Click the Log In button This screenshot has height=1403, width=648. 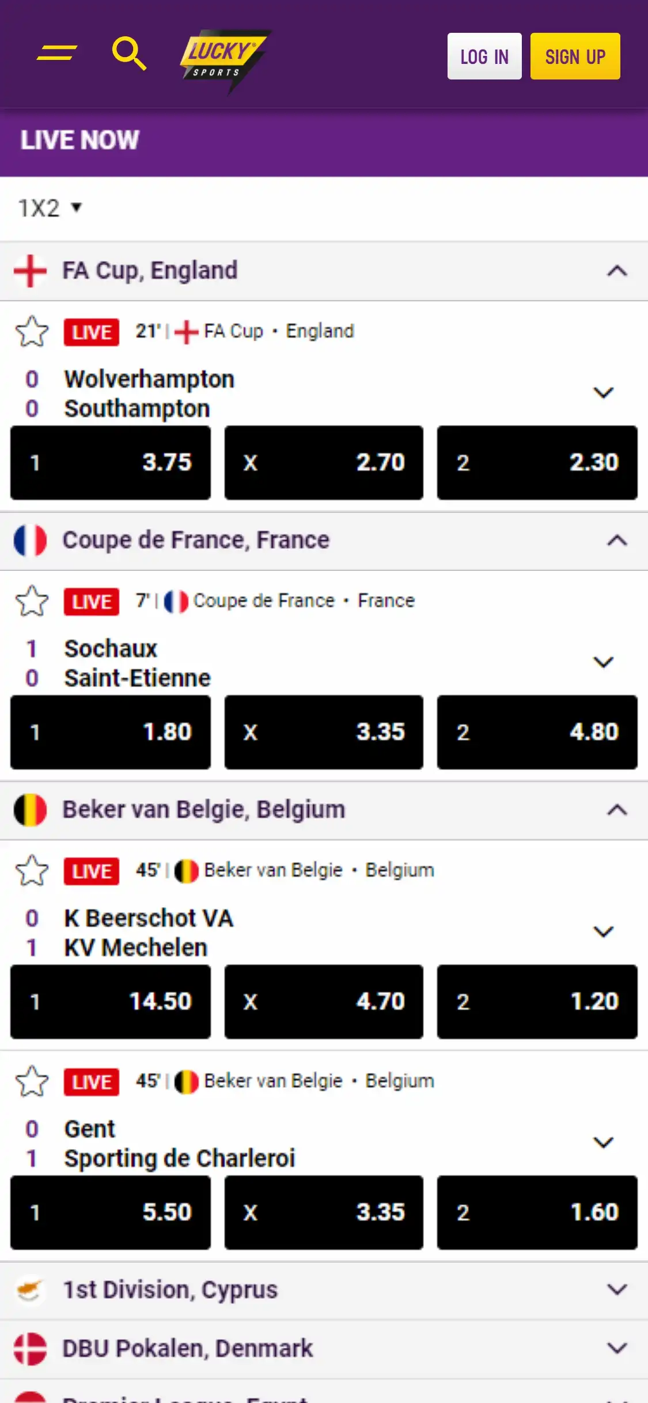[x=484, y=56]
